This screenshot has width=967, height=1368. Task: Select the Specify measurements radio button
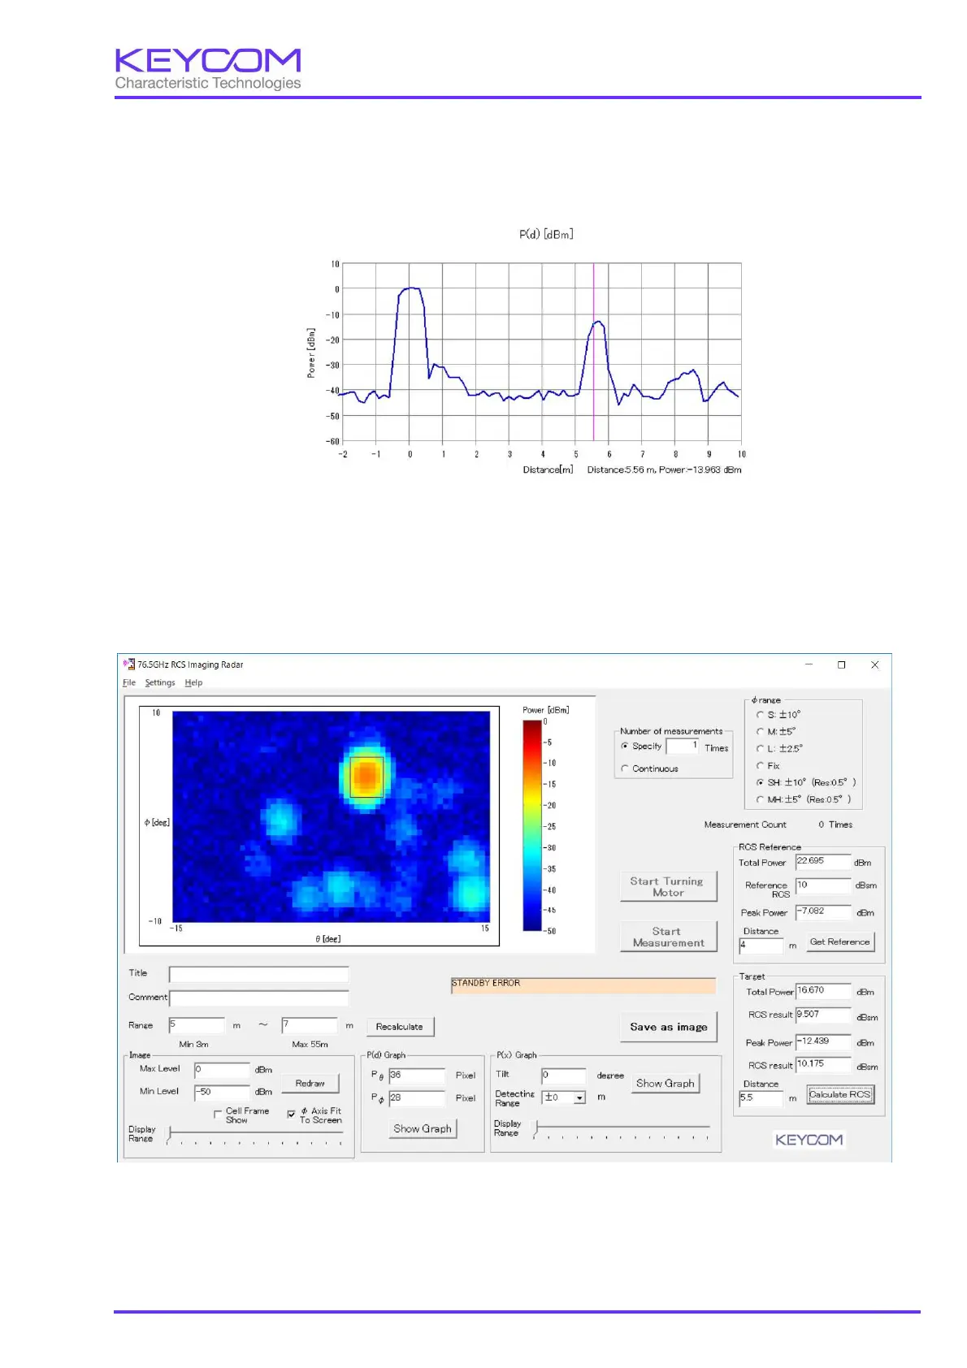click(625, 746)
